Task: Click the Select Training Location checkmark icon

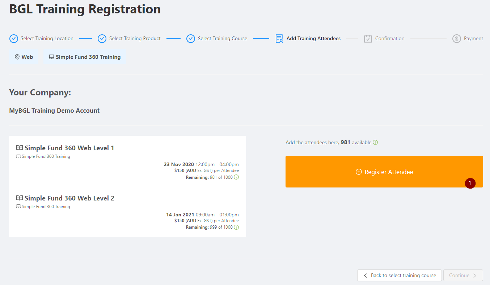Action: pyautogui.click(x=13, y=39)
